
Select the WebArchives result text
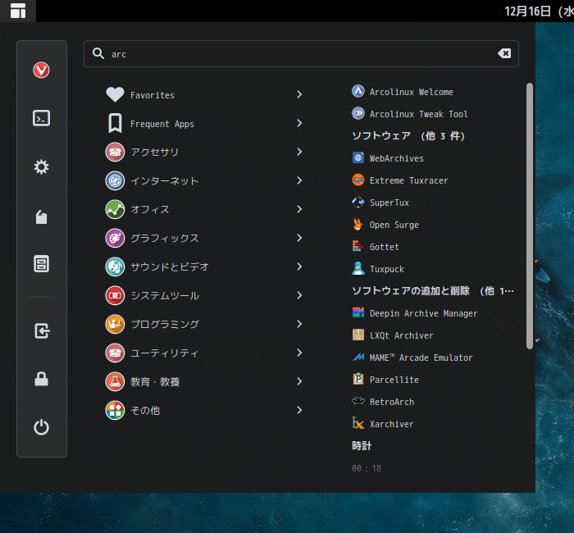(396, 158)
